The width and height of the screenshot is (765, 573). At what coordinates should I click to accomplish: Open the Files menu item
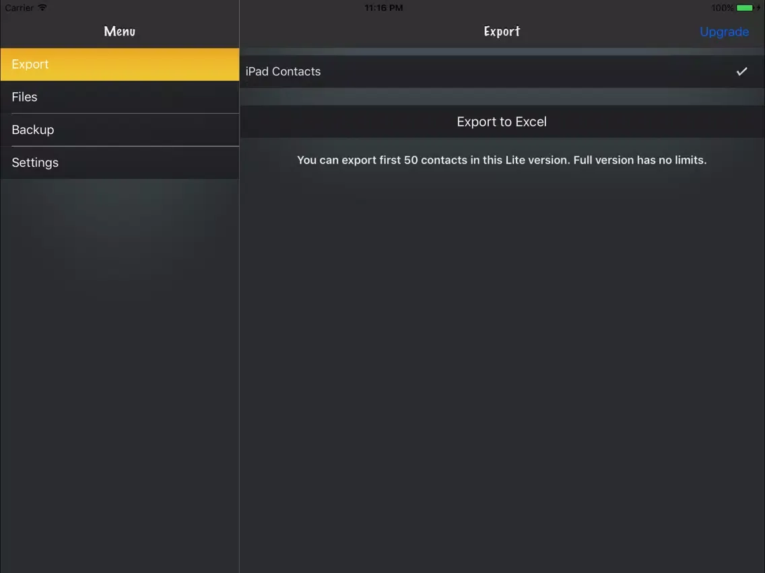pos(120,97)
